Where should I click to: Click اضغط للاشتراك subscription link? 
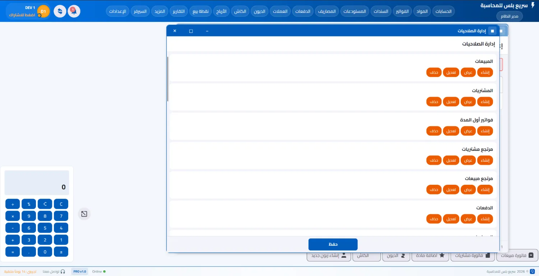coord(22,15)
